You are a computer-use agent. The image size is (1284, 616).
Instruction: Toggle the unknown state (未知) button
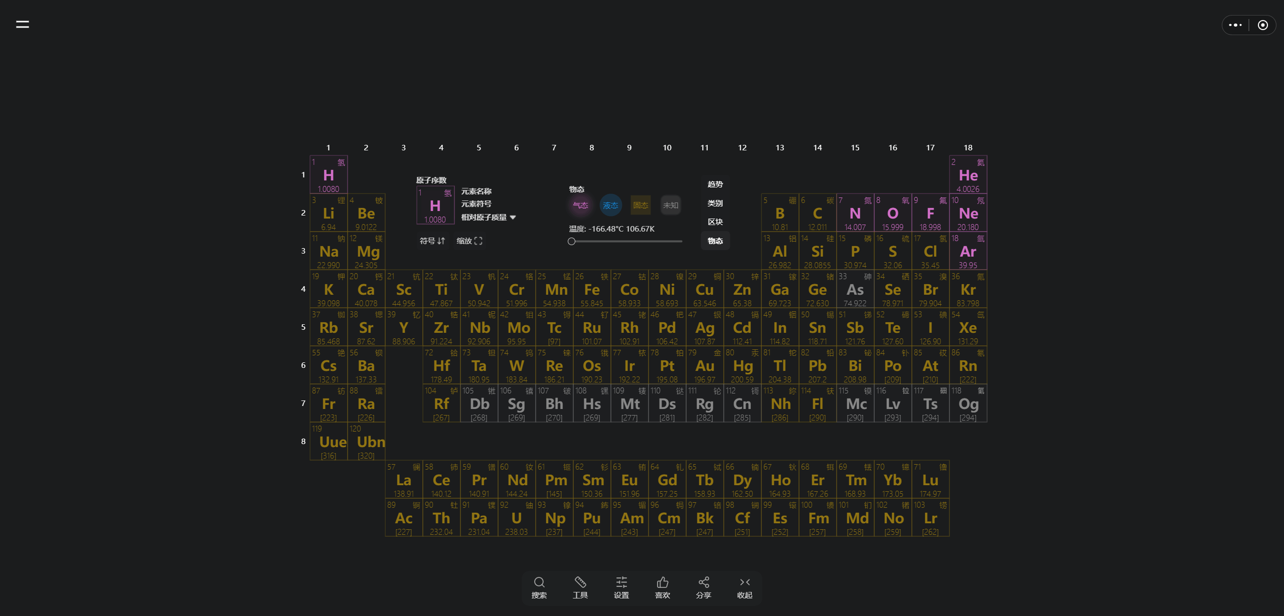point(671,205)
